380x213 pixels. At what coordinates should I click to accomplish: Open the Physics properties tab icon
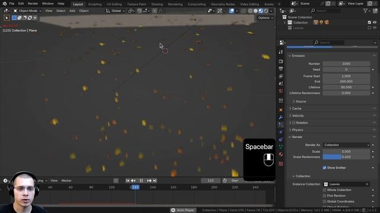pyautogui.click(x=281, y=132)
